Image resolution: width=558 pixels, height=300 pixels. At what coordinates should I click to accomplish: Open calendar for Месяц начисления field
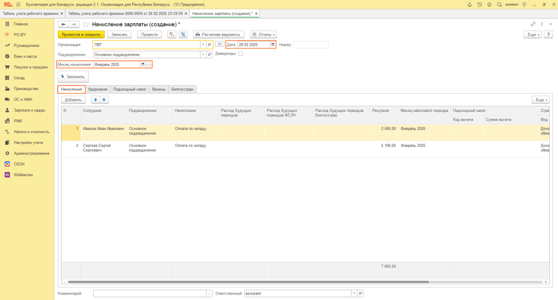[143, 64]
